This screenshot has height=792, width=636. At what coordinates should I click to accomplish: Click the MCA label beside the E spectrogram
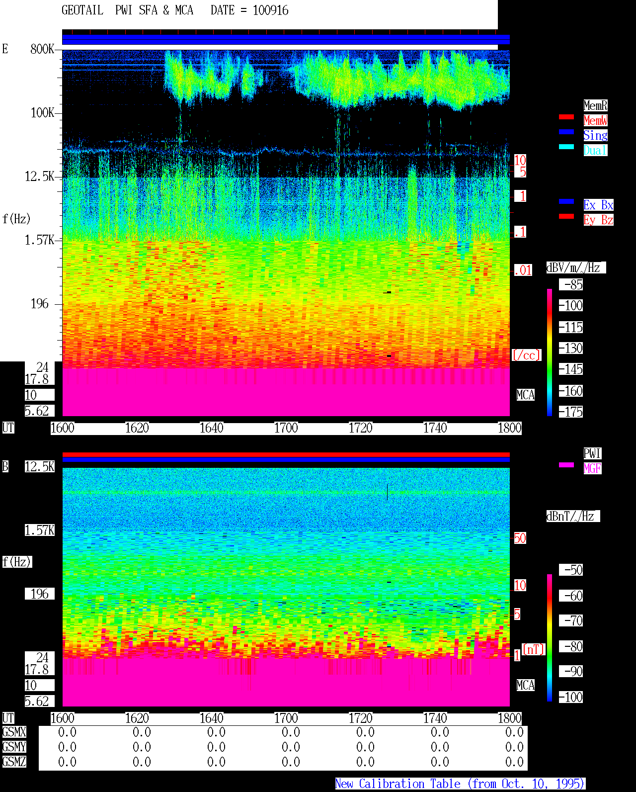(x=526, y=395)
